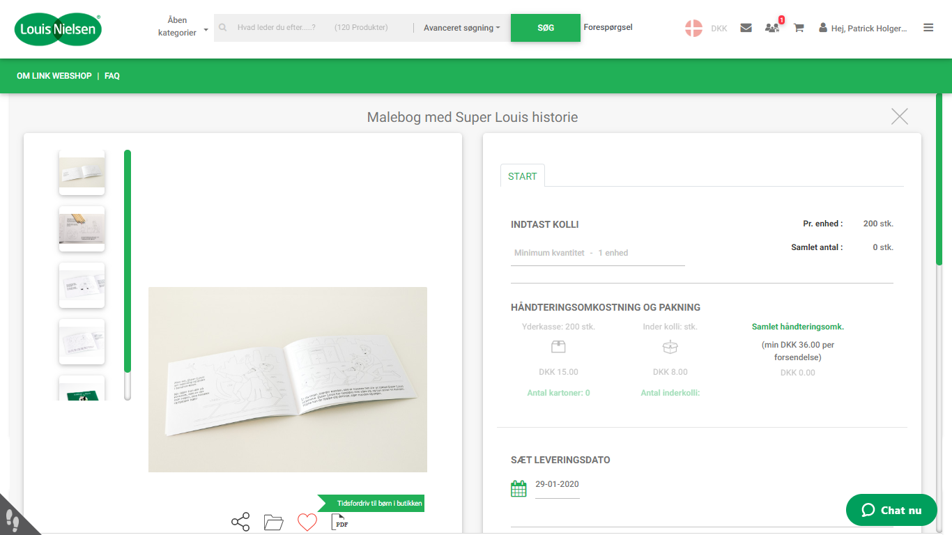952x535 pixels.
Task: Select the green cover thumbnail
Action: [x=82, y=388]
